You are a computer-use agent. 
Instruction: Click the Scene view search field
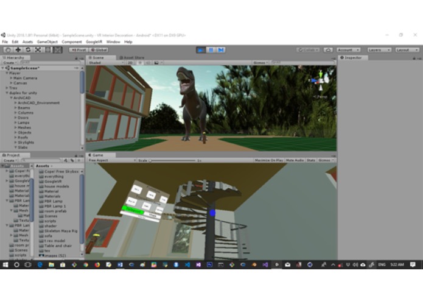(302, 63)
